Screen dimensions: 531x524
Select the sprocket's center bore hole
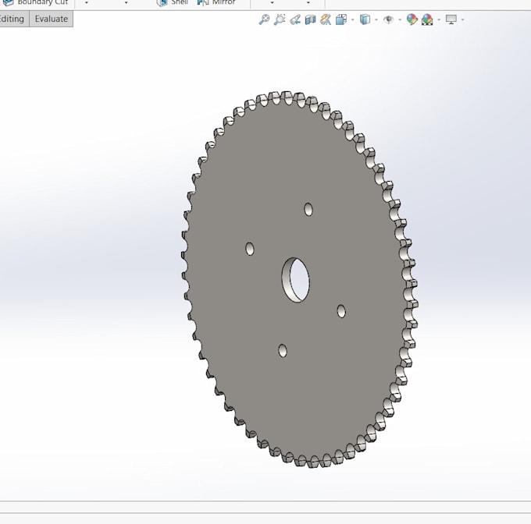296,280
